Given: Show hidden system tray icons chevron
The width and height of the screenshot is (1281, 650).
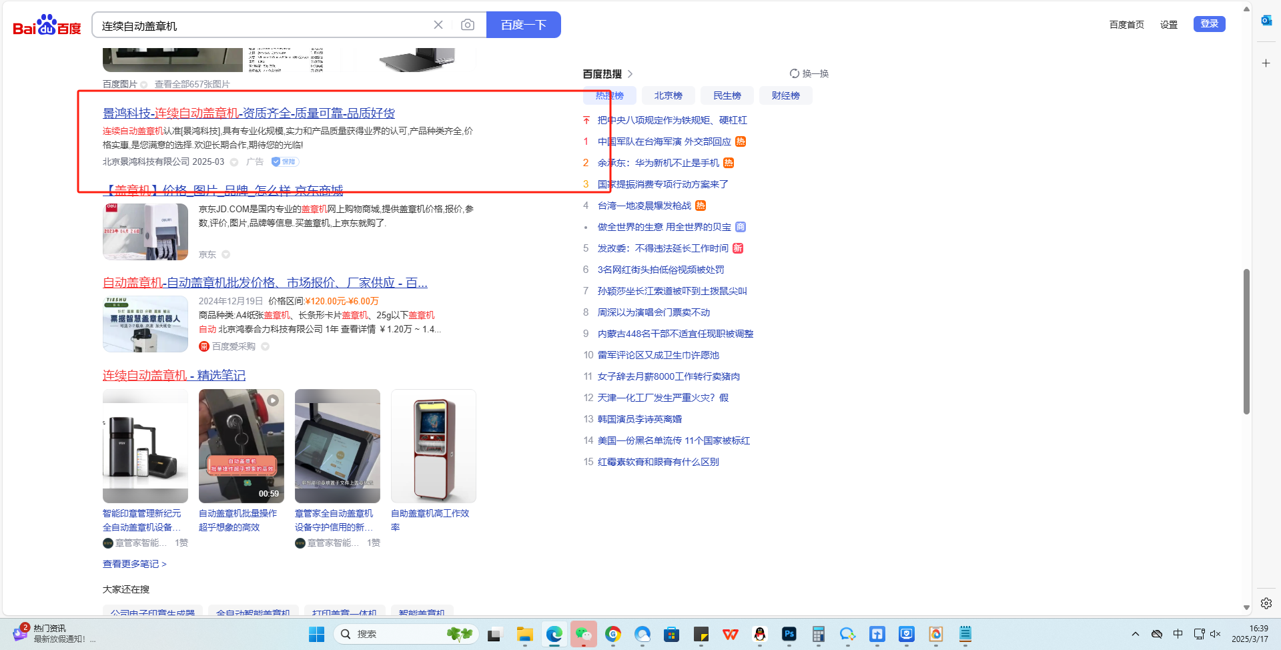Looking at the screenshot, I should coord(1136,634).
